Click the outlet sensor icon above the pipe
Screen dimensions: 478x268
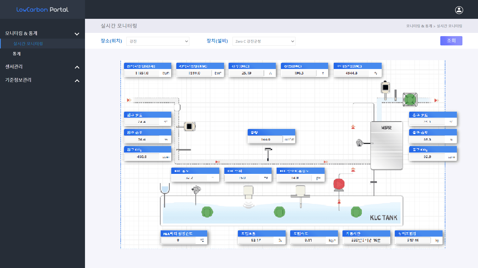(385, 87)
